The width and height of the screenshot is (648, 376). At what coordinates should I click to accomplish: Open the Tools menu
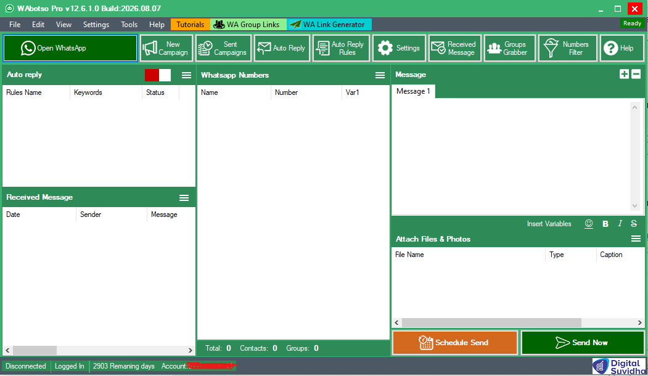coord(129,25)
